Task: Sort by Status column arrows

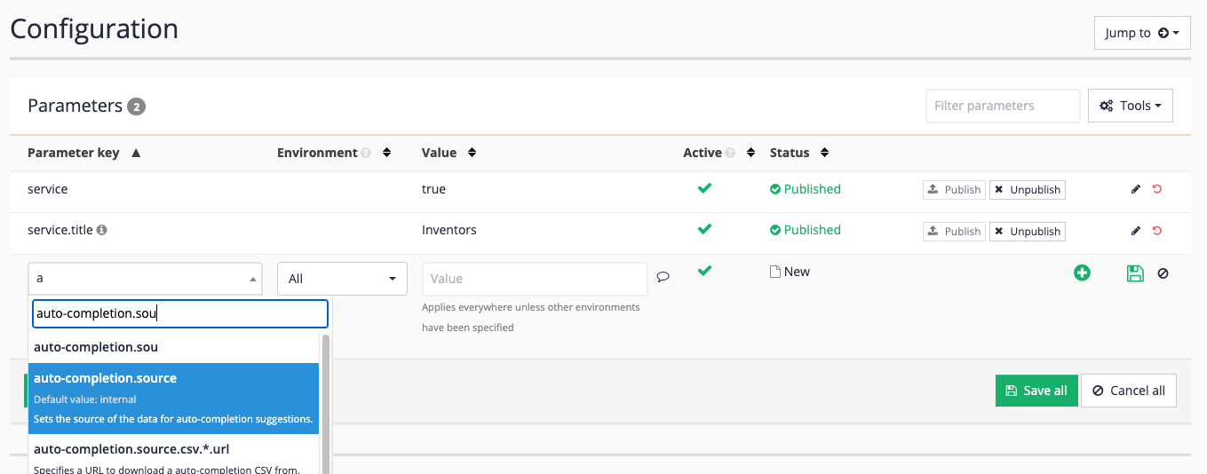Action: pyautogui.click(x=824, y=153)
